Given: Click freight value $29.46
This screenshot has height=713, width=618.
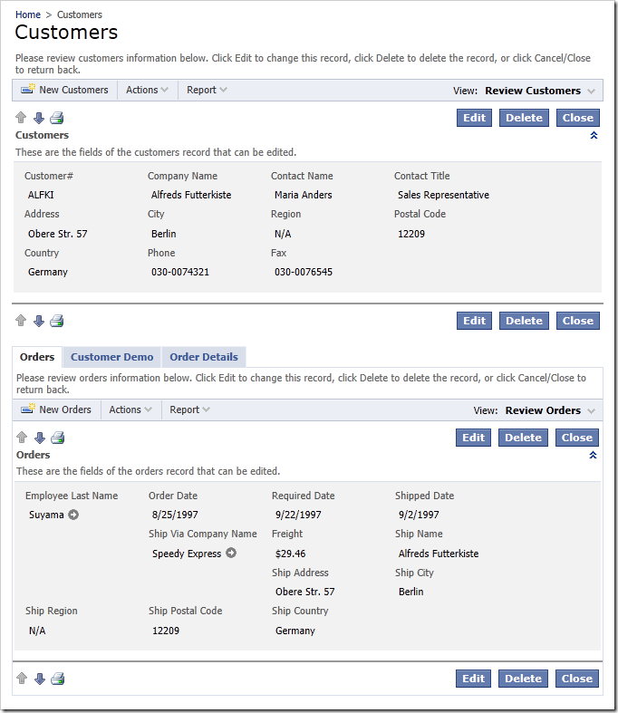Looking at the screenshot, I should click(x=290, y=554).
